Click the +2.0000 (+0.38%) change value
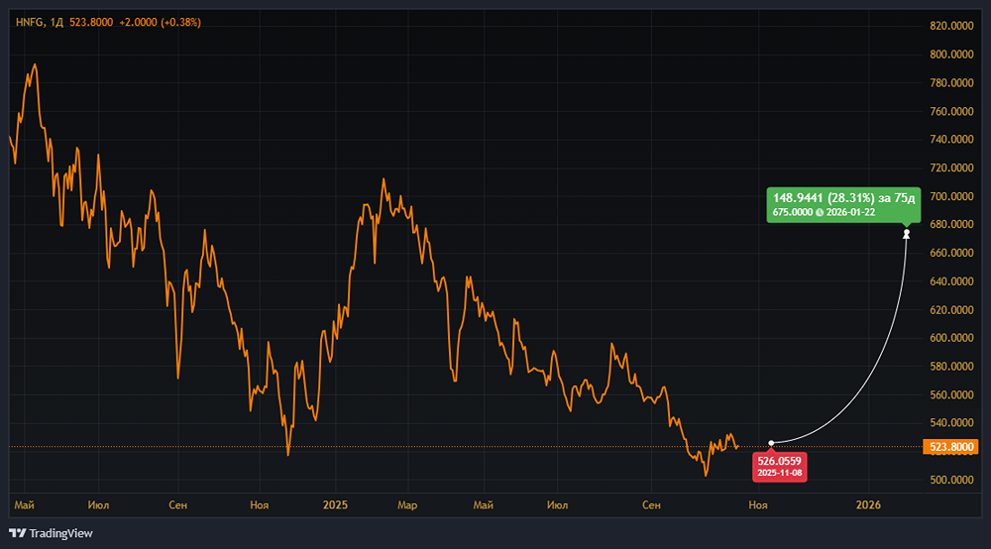Image resolution: width=991 pixels, height=549 pixels. (x=160, y=22)
